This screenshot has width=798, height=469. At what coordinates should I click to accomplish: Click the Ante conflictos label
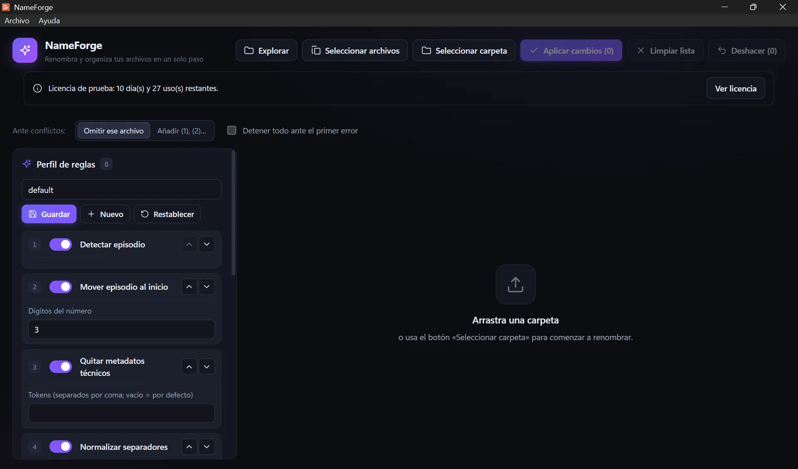click(39, 131)
